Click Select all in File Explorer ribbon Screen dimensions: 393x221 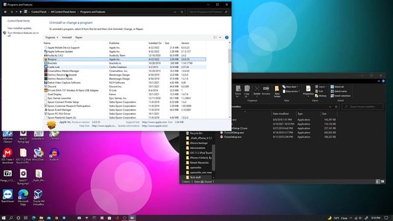(337, 87)
